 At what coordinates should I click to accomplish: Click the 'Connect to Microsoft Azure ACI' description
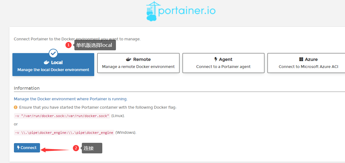(x=308, y=66)
